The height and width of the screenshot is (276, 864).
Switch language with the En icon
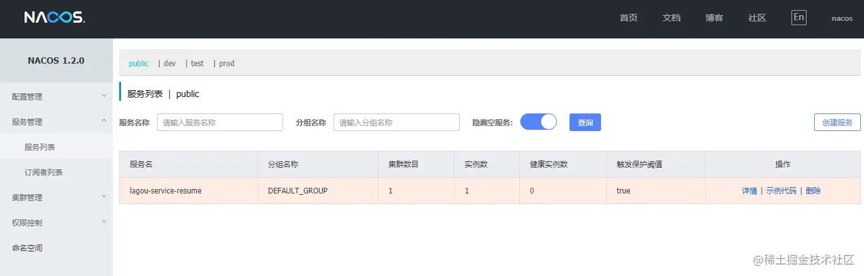(x=798, y=18)
